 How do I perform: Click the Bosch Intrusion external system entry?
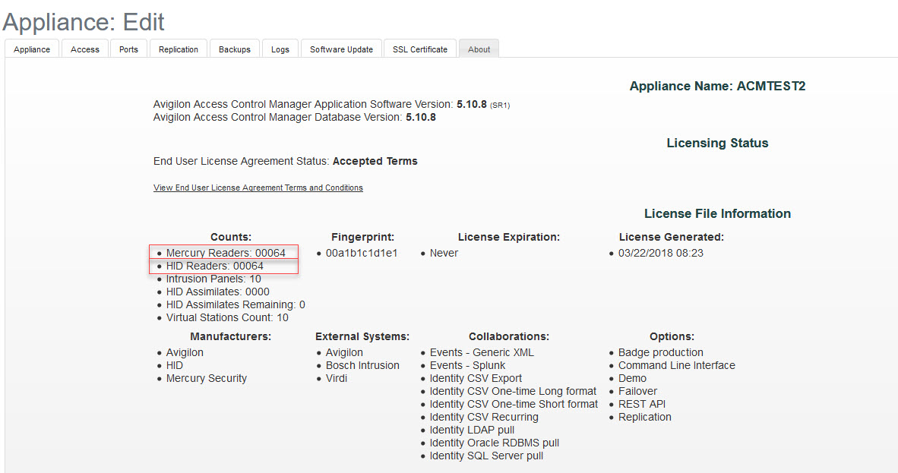[x=362, y=365]
